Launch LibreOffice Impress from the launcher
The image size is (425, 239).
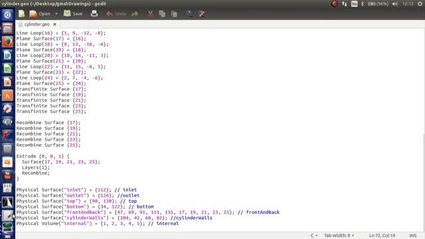(x=7, y=82)
